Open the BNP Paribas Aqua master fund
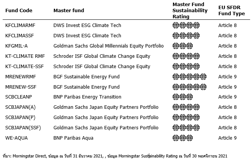The image size is (252, 159). [x=73, y=138]
